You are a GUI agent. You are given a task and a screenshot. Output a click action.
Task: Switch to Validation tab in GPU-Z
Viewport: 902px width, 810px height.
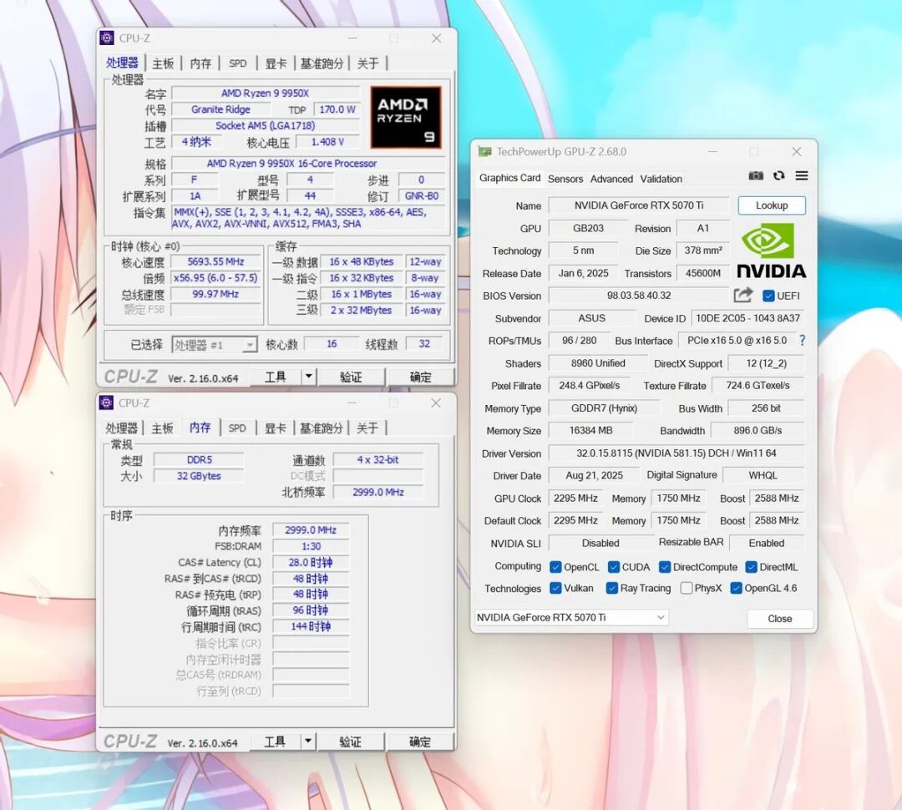click(x=661, y=179)
